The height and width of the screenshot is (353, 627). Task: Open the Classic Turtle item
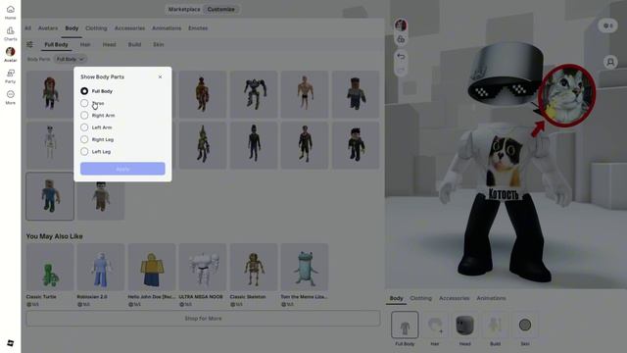[50, 275]
